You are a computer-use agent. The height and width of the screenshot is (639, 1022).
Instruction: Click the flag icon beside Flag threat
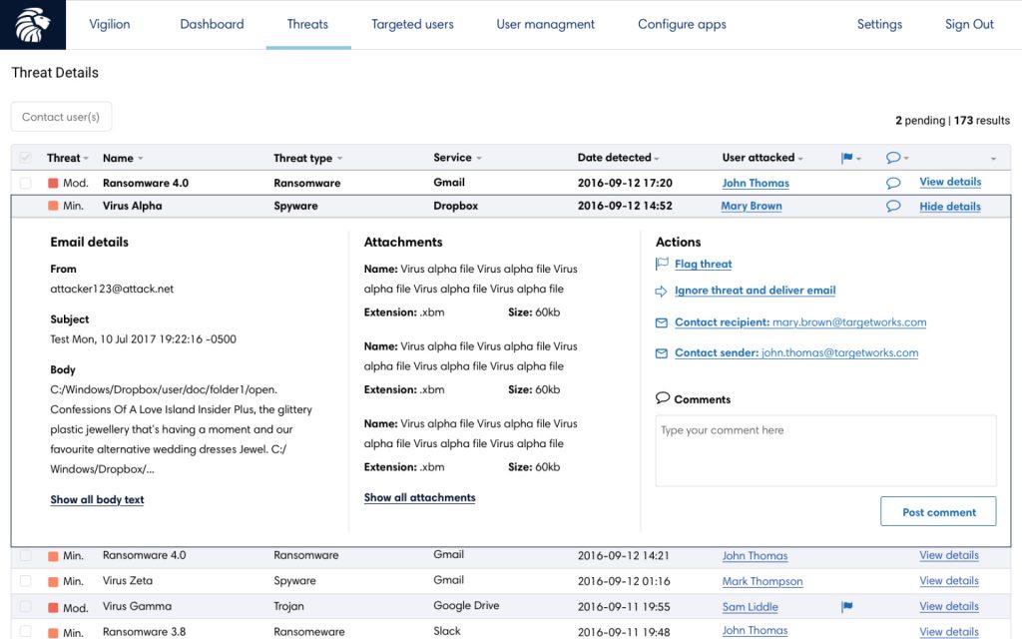pyautogui.click(x=661, y=265)
